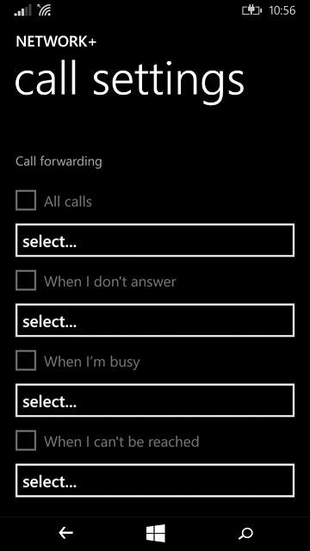Toggle the When I'm busy checkbox
The width and height of the screenshot is (310, 551).
click(x=26, y=360)
